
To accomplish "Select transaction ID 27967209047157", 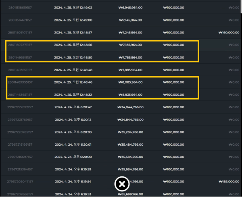I will click(x=20, y=182).
